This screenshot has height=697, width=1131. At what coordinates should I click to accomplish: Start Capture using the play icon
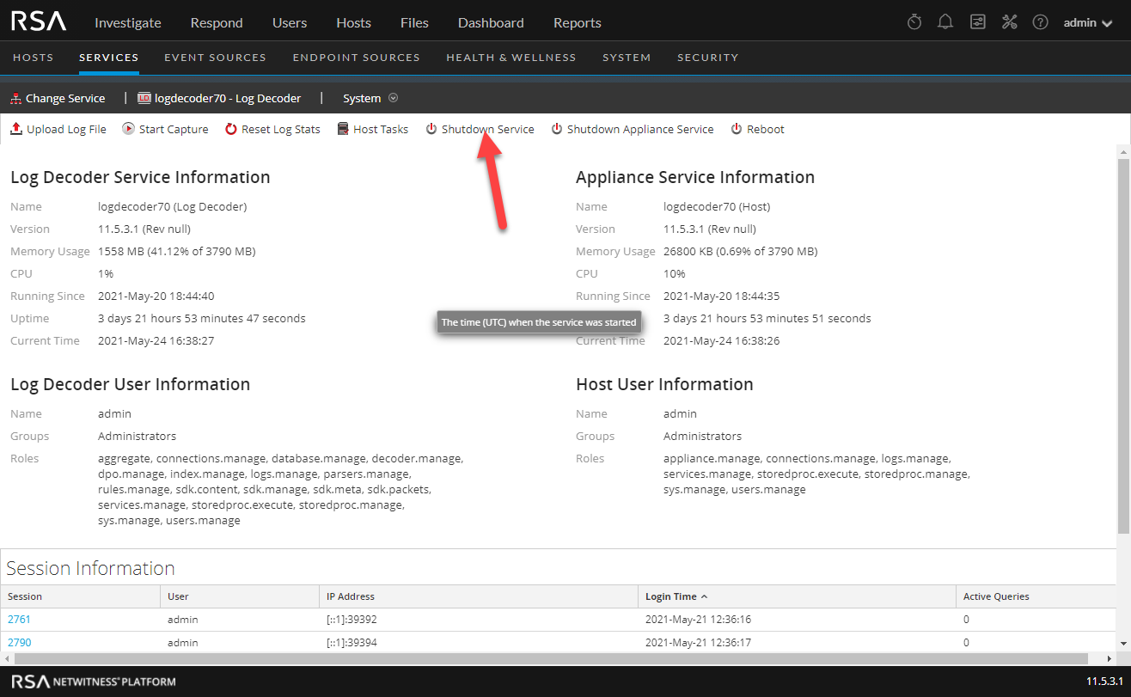click(x=129, y=129)
